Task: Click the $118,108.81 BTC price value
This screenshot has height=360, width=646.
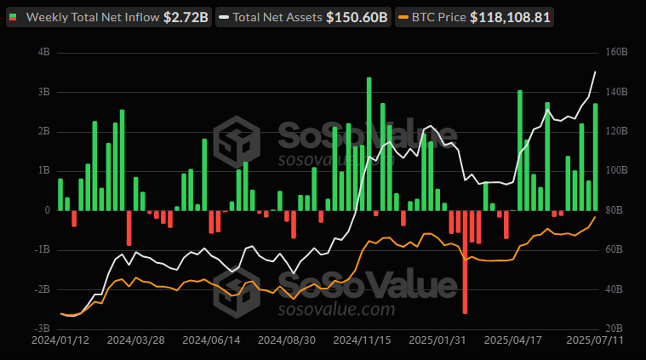Action: 510,17
